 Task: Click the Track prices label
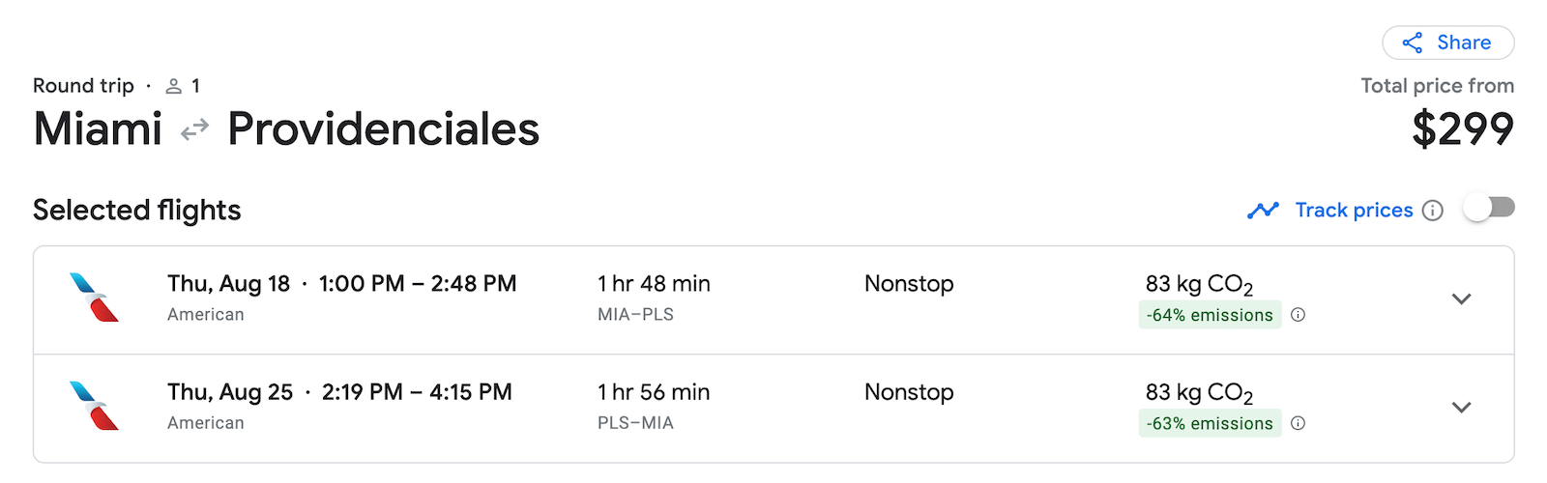[x=1354, y=210]
